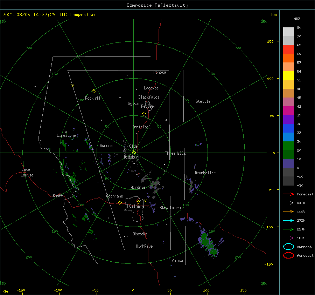Viewport: 315px width, 295px height.
Task: Click the Banff label
Action: coord(58,195)
